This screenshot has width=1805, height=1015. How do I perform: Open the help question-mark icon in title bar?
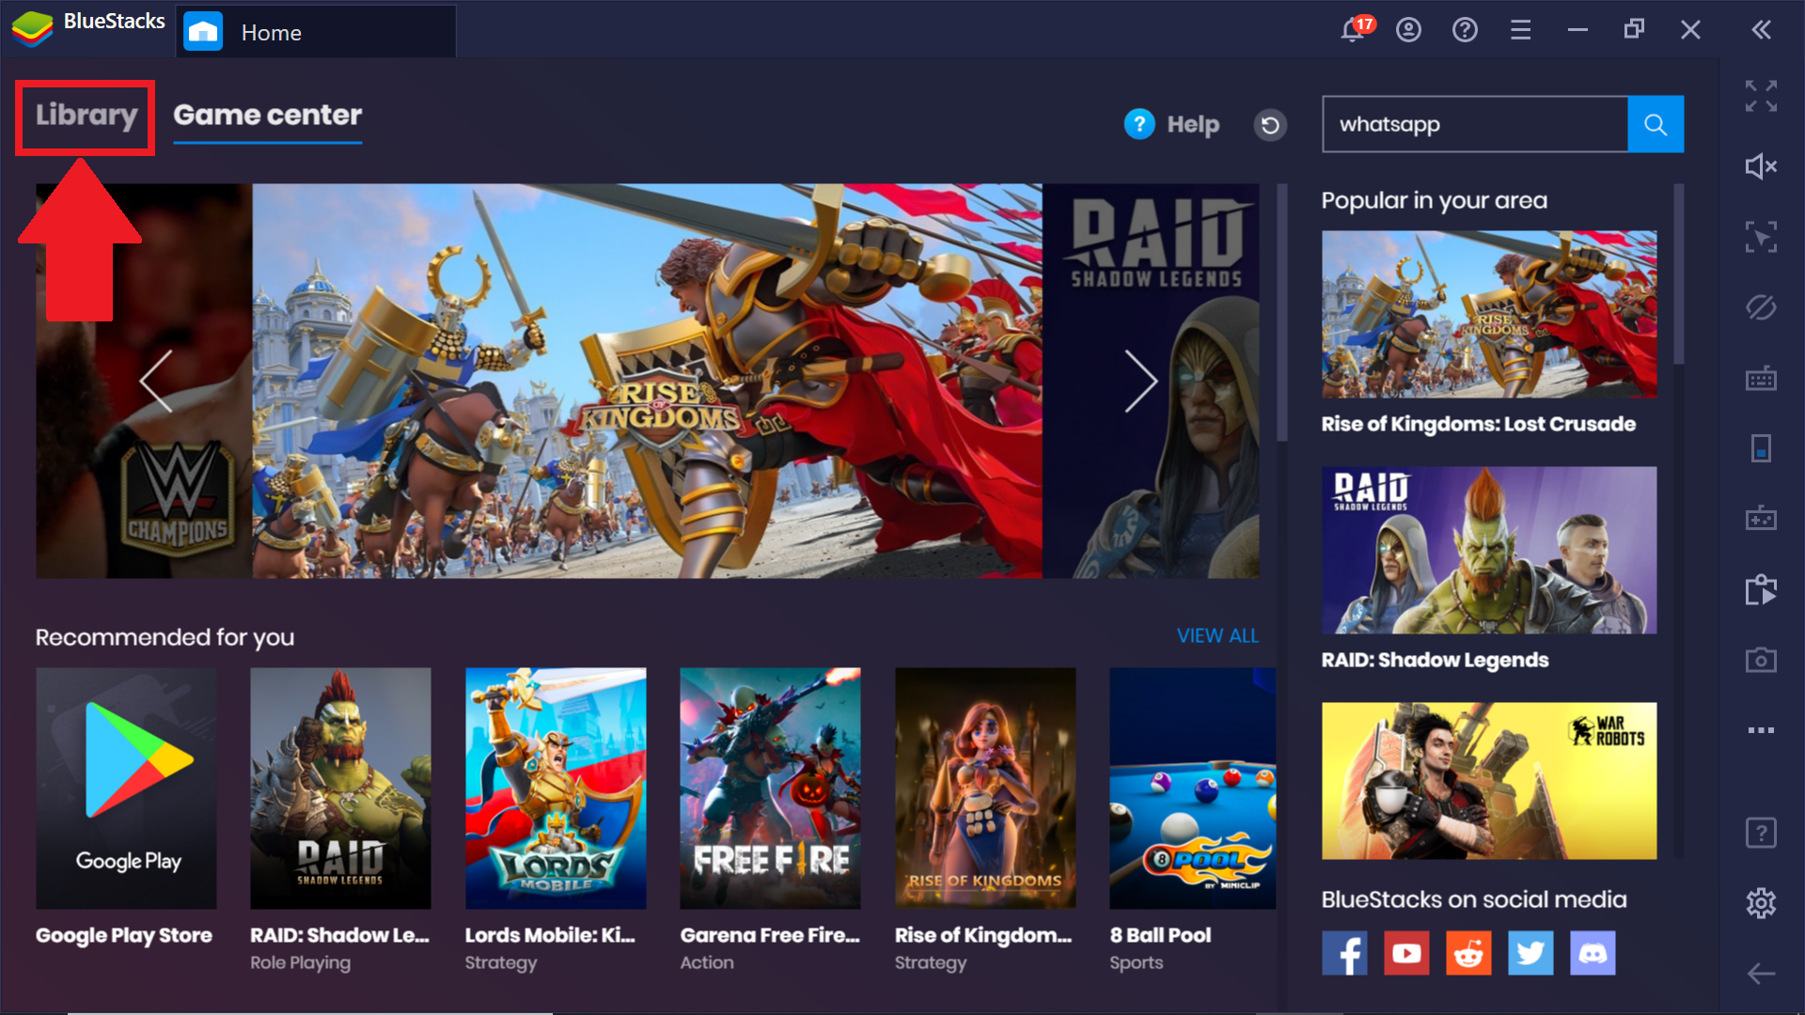coord(1465,30)
